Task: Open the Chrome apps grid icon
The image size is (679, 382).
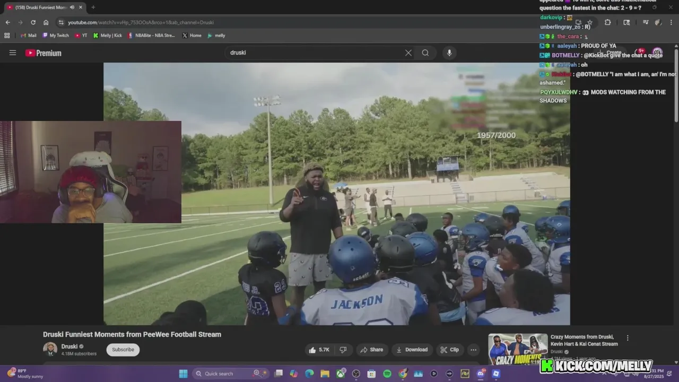Action: [x=7, y=36]
